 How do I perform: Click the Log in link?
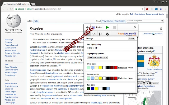pyautogui.click(x=161, y=14)
